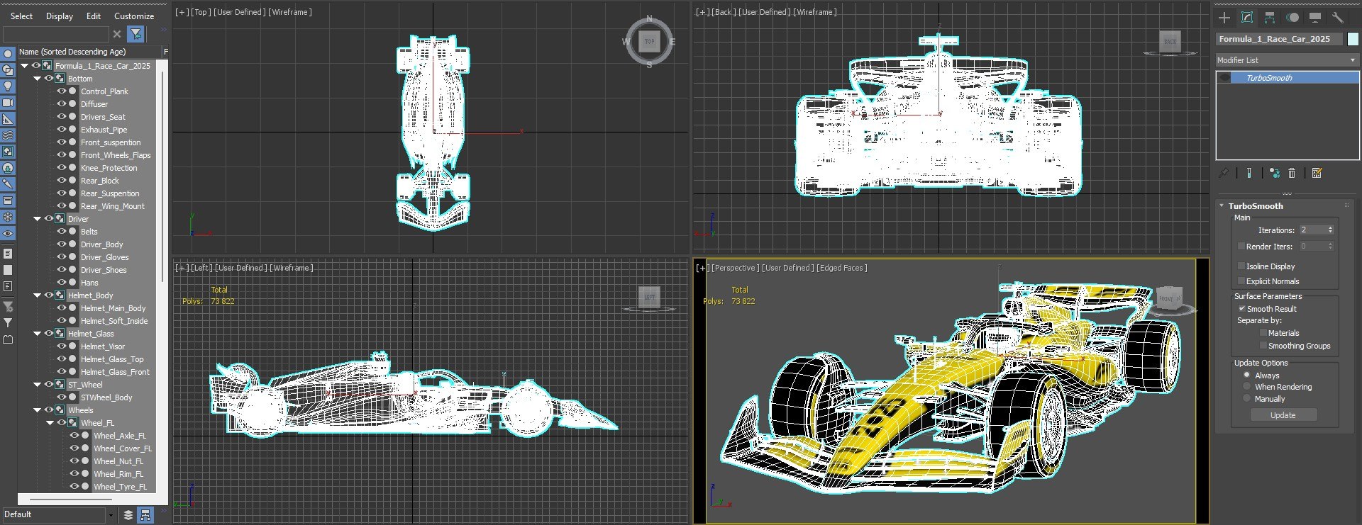Click the Update button

coord(1283,415)
